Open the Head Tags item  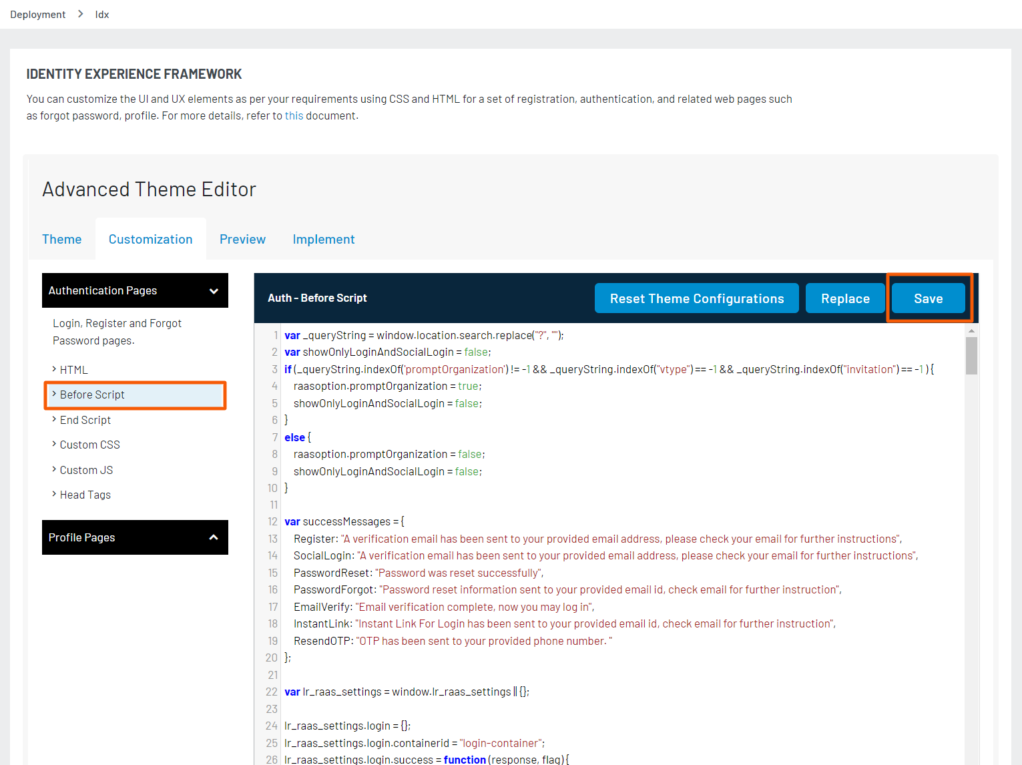point(85,495)
